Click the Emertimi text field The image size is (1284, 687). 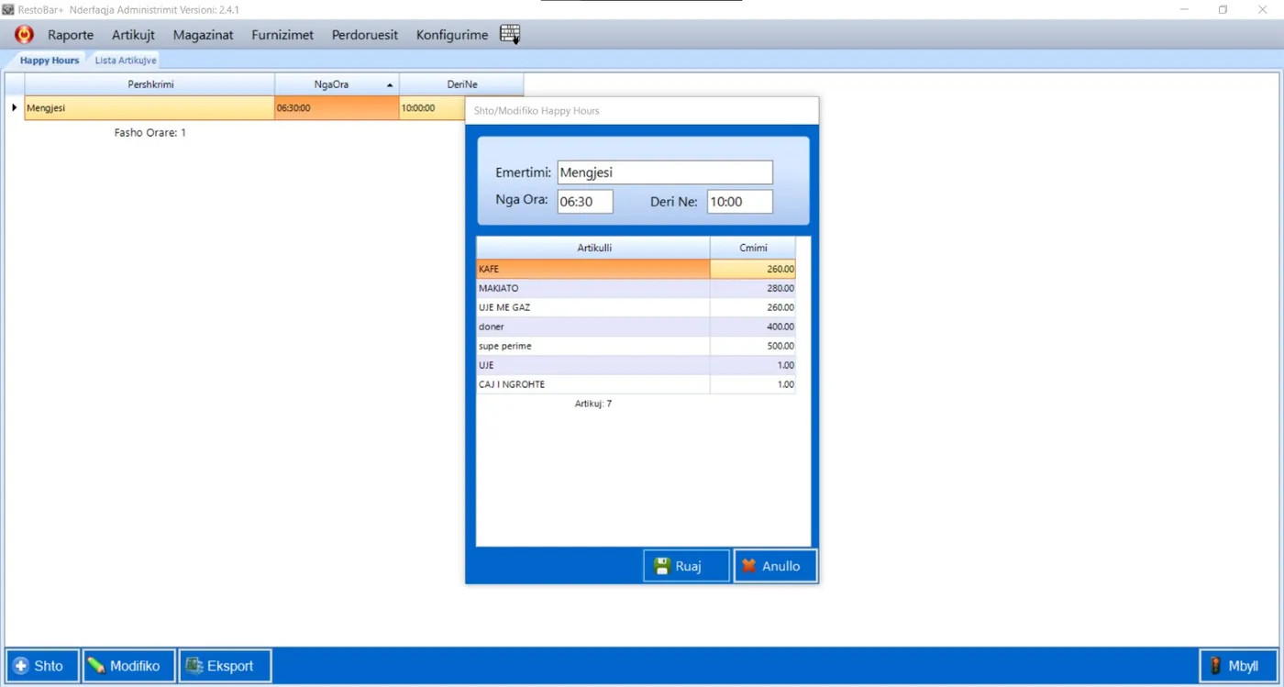(x=665, y=172)
